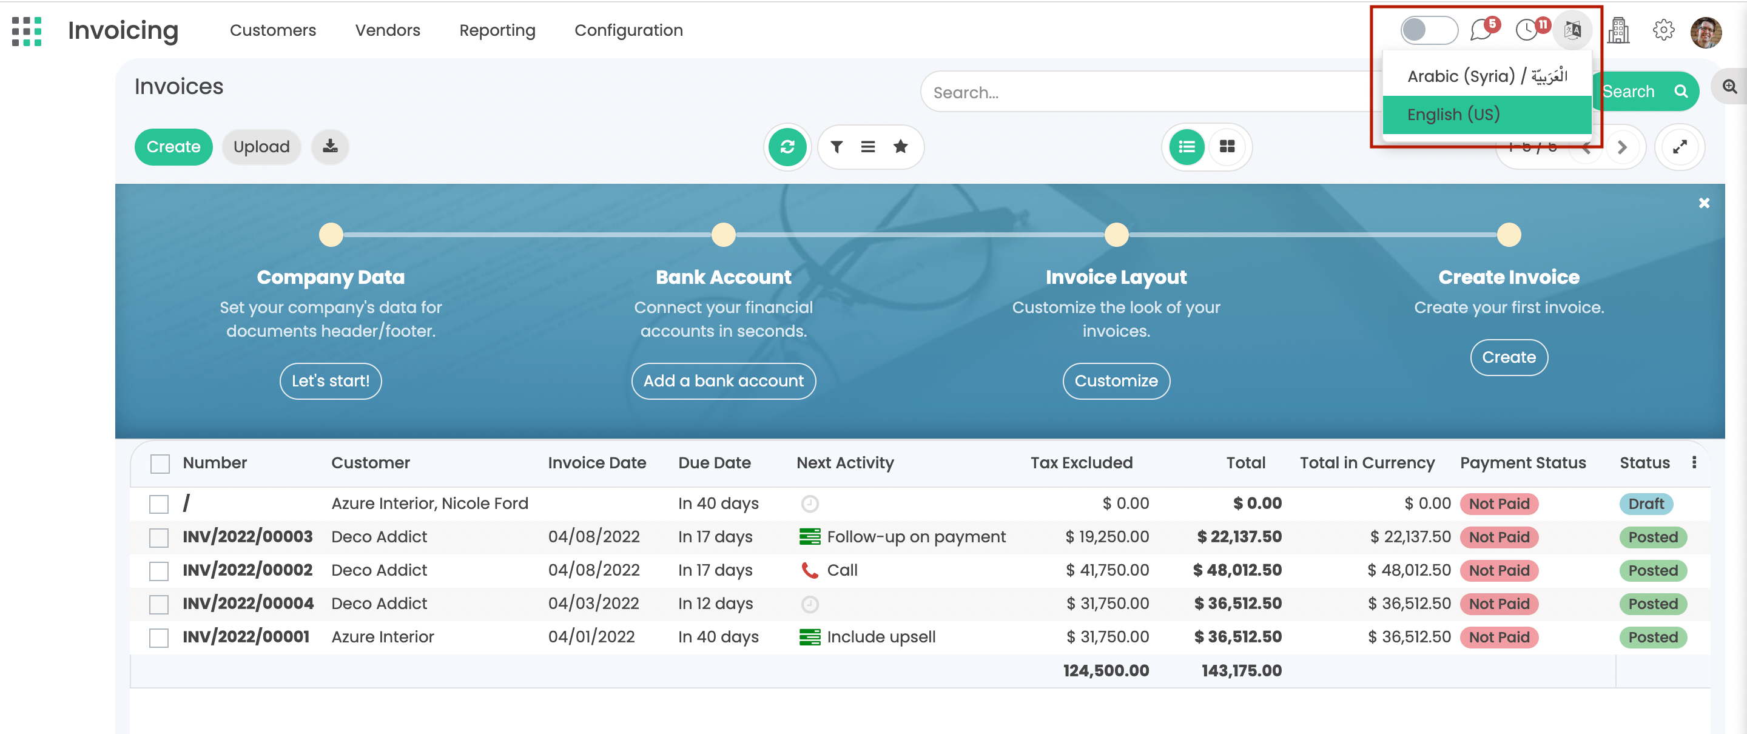This screenshot has height=734, width=1747.
Task: Open optional columns kebab menu
Action: click(1694, 463)
